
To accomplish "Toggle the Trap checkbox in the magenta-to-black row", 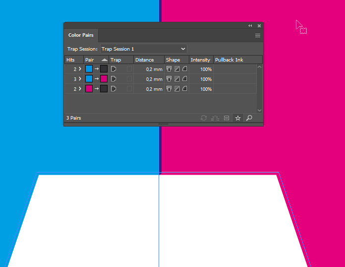I will [129, 88].
